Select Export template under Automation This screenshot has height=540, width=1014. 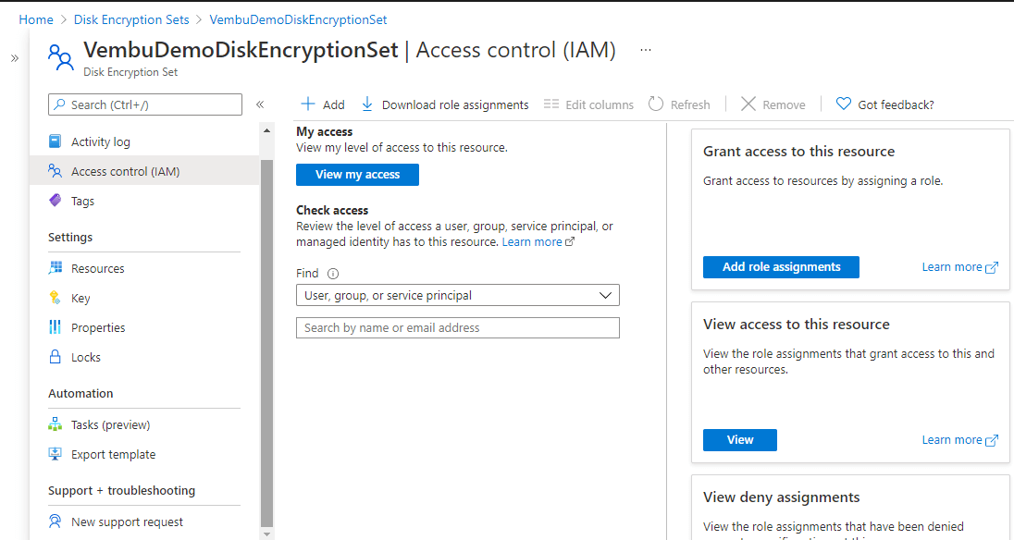(x=113, y=454)
